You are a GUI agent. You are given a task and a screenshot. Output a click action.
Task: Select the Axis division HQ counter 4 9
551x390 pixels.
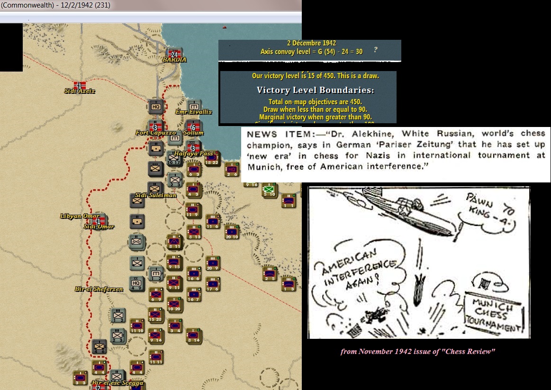(x=137, y=283)
